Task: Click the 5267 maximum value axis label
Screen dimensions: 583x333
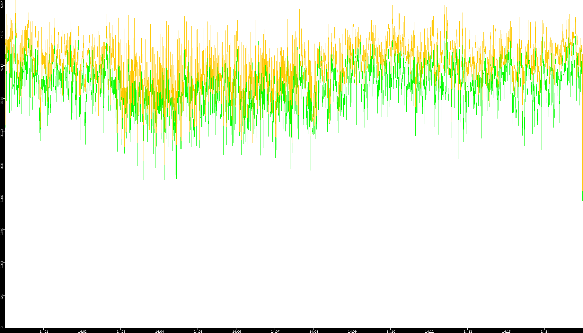Action: pos(2,4)
